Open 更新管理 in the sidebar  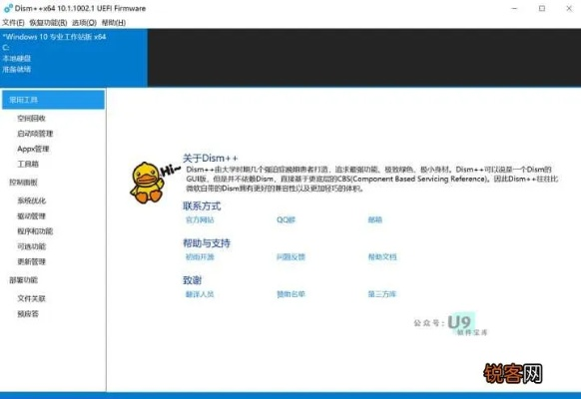[31, 261]
